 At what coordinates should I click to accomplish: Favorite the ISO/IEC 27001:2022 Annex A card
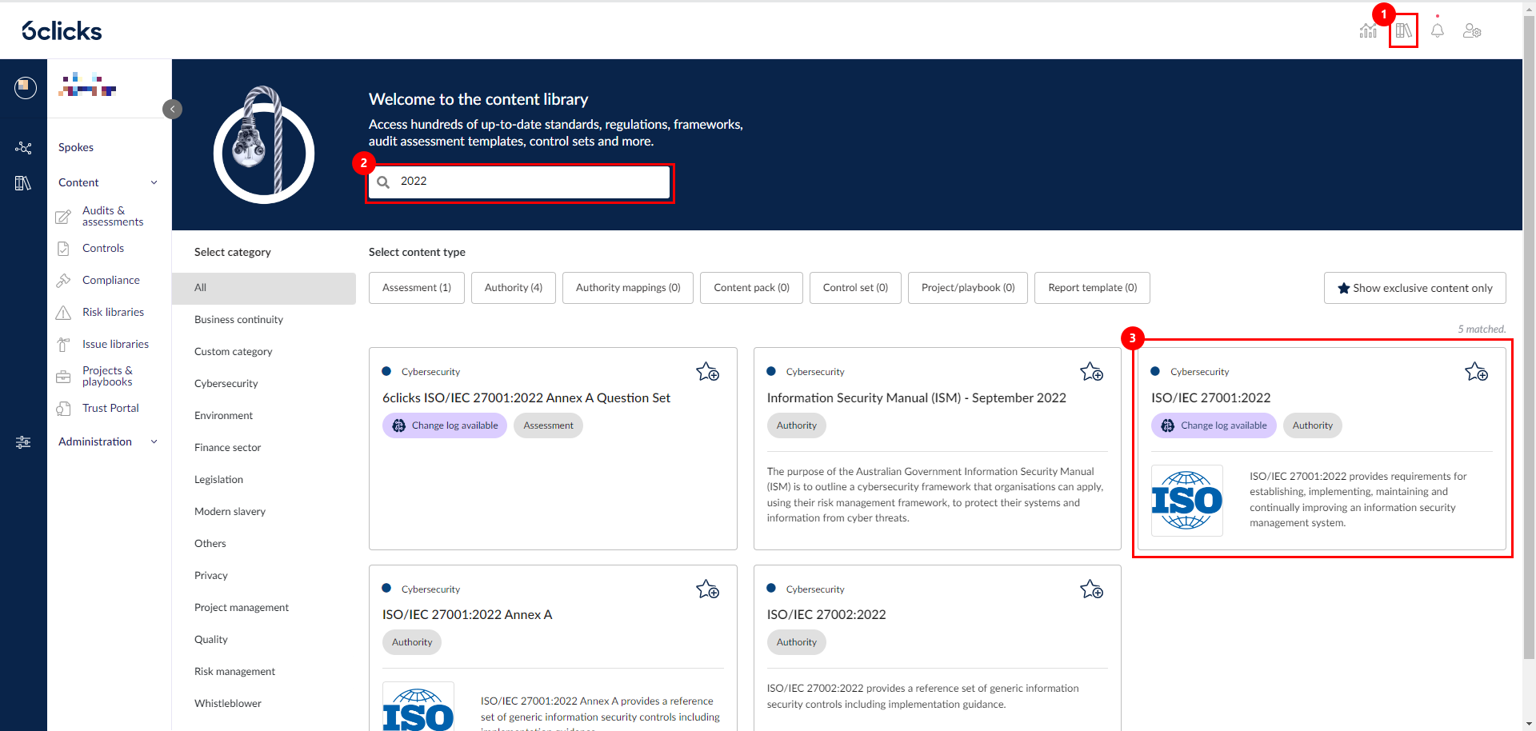click(708, 589)
